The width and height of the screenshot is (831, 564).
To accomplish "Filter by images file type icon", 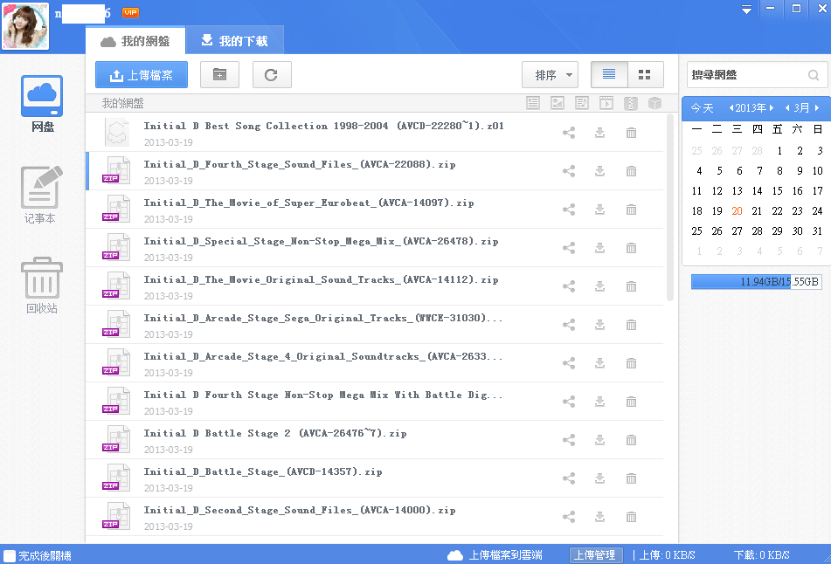I will (x=557, y=103).
